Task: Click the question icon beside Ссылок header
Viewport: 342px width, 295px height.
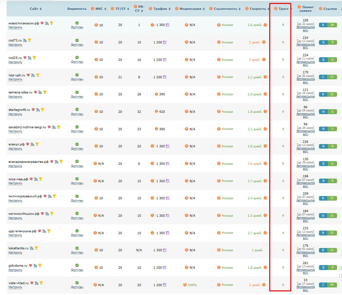Action: 321,9
